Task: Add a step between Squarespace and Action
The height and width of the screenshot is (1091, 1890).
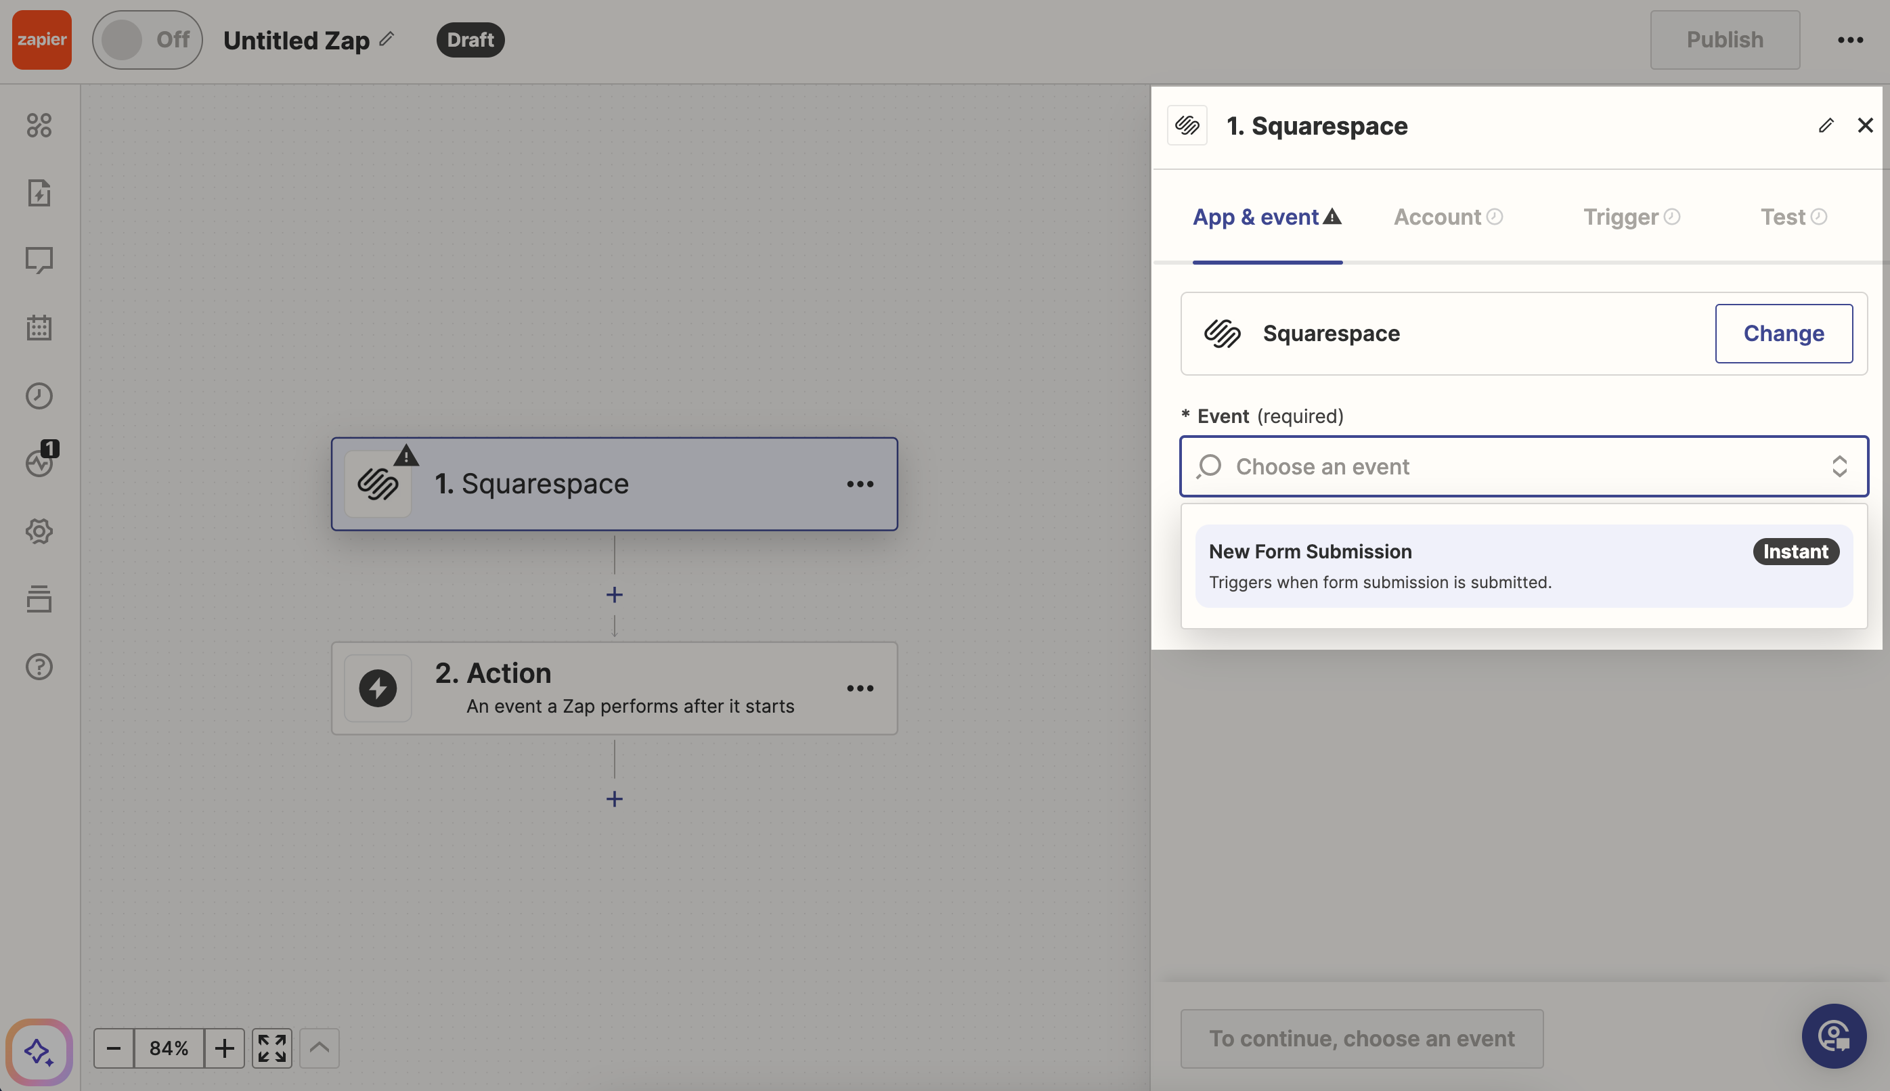Action: point(615,595)
